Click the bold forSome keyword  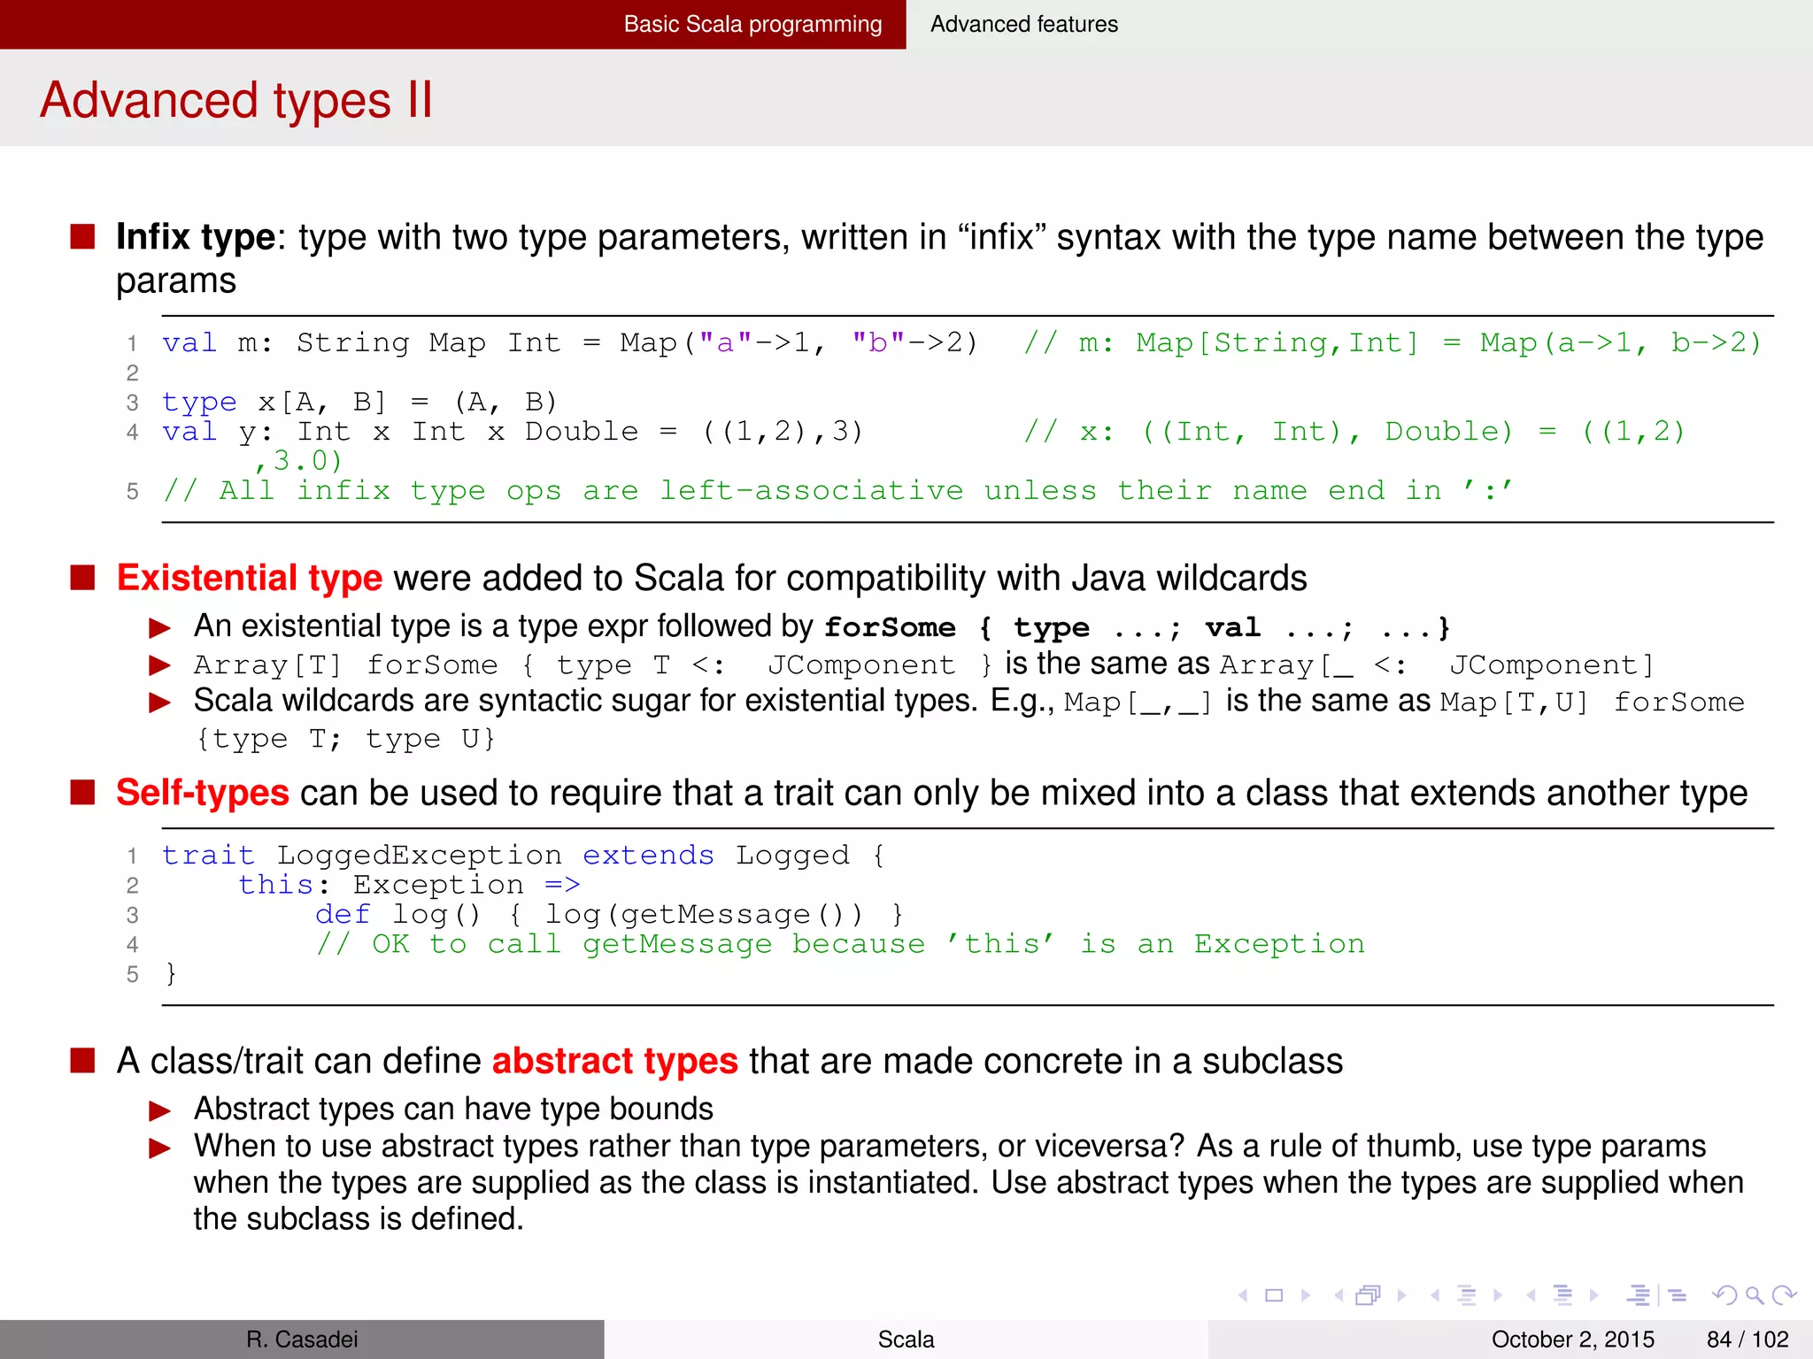tap(890, 627)
